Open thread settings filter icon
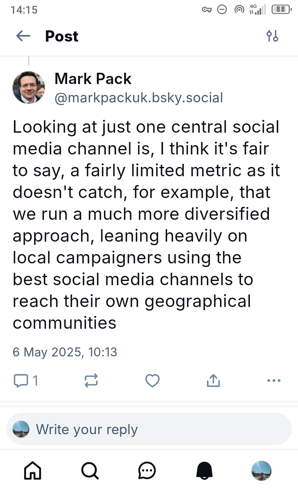 pos(272,36)
